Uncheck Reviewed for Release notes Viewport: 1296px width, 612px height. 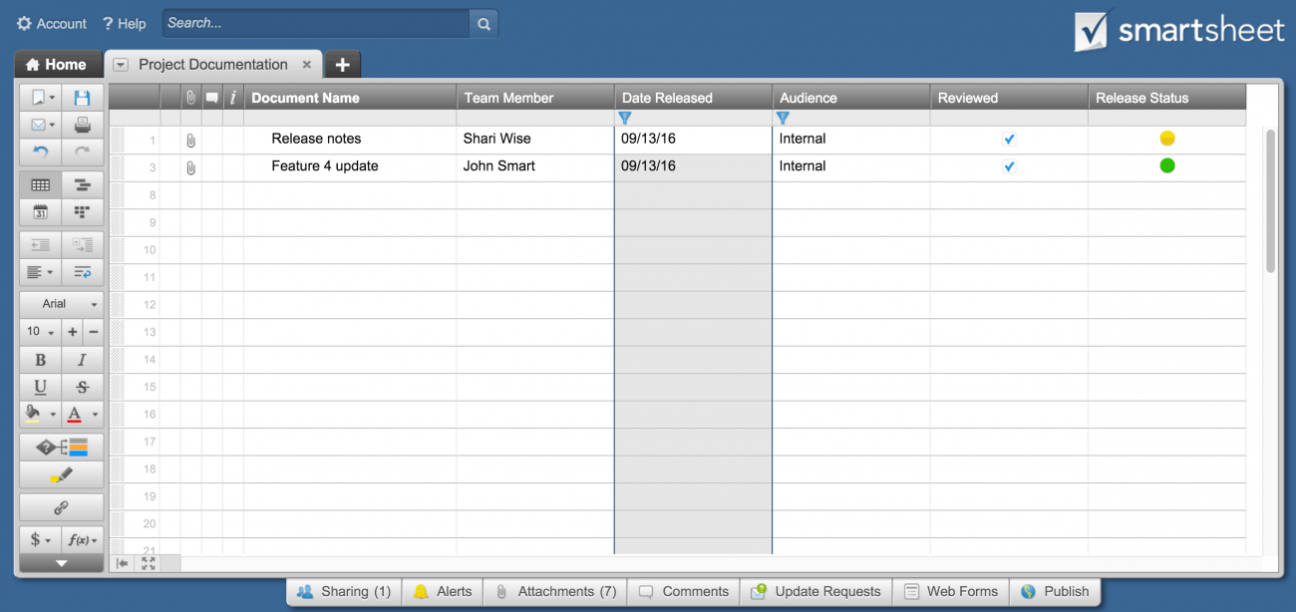1009,139
